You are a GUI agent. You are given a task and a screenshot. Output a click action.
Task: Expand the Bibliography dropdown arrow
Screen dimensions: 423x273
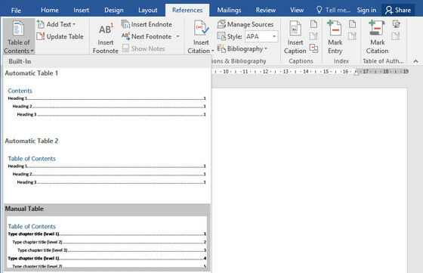coord(266,48)
